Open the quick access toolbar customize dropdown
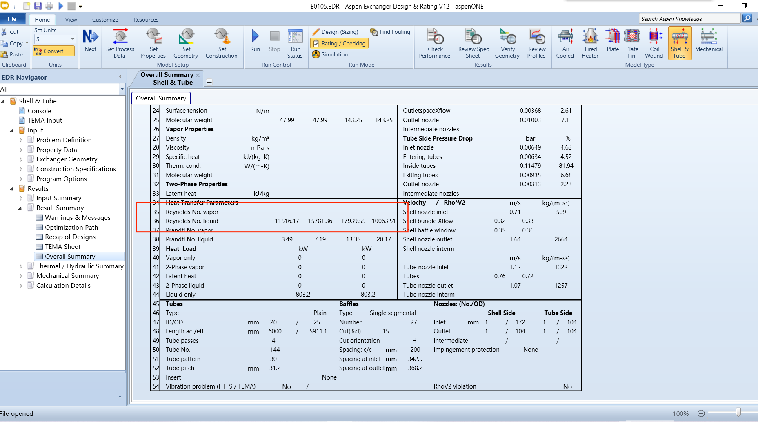The image size is (758, 422). click(80, 7)
